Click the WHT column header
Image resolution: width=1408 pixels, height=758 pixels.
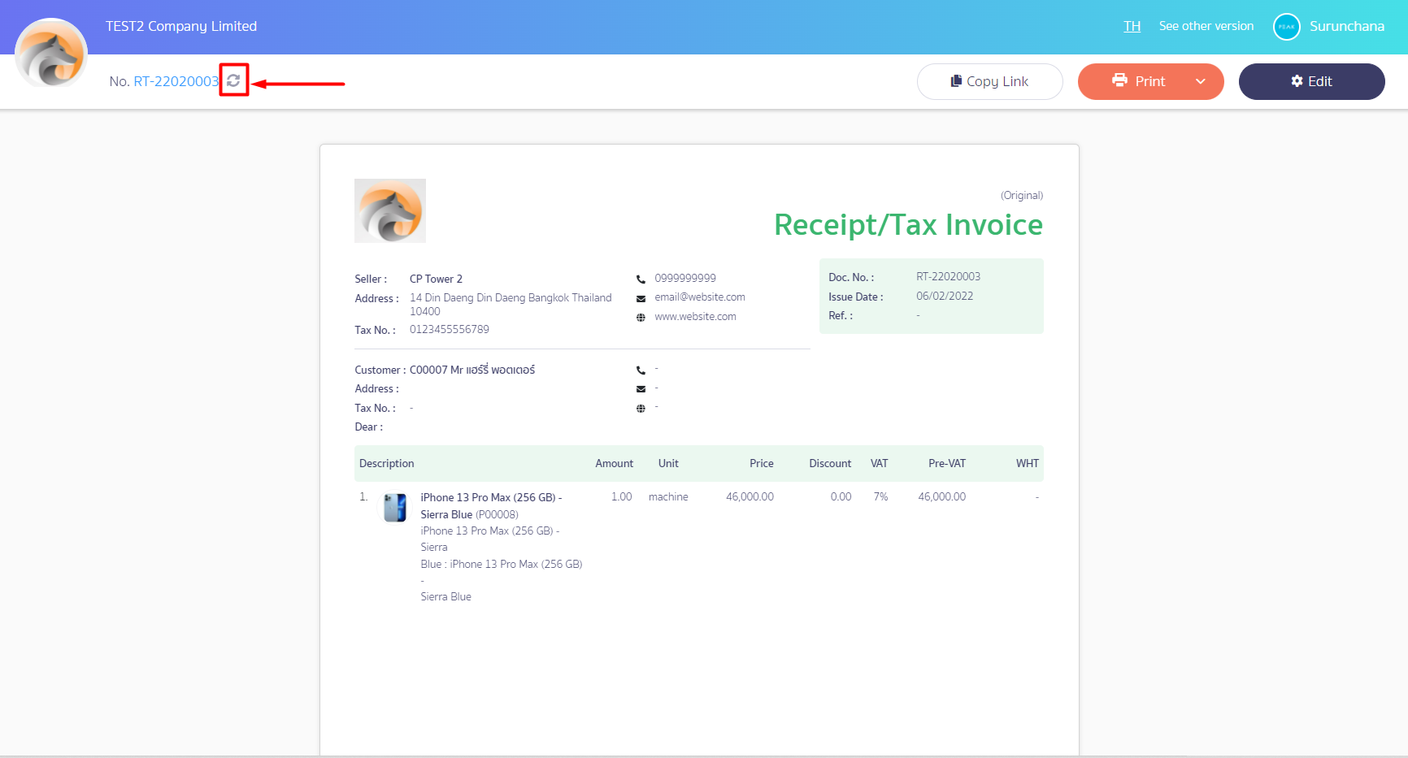(1028, 463)
